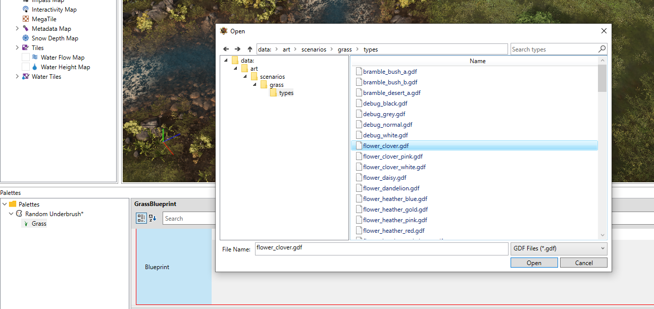Go up one folder level
The width and height of the screenshot is (654, 309).
249,49
